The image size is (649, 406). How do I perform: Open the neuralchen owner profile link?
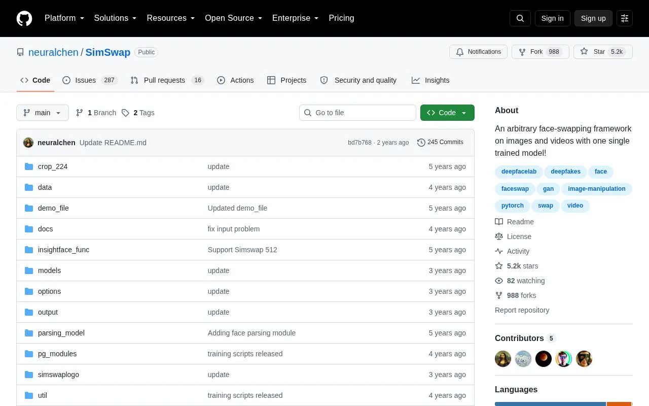pyautogui.click(x=53, y=52)
